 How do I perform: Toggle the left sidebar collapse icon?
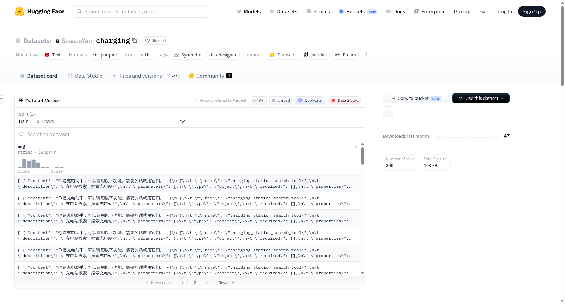1,97
